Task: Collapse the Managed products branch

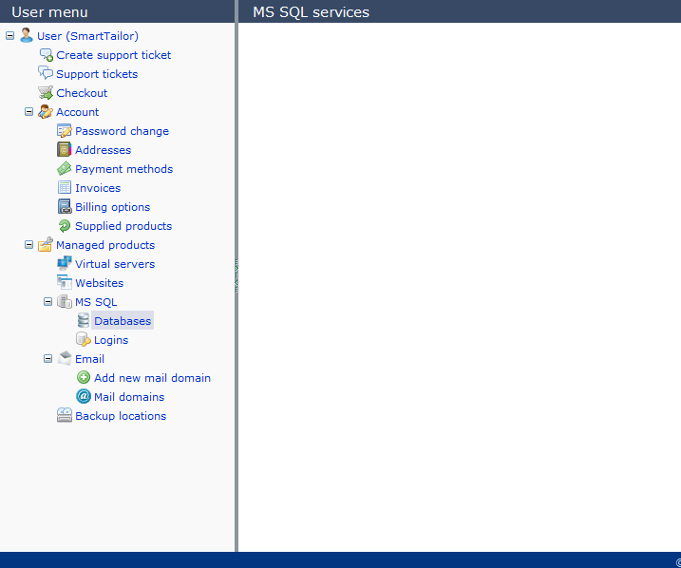Action: click(x=28, y=245)
